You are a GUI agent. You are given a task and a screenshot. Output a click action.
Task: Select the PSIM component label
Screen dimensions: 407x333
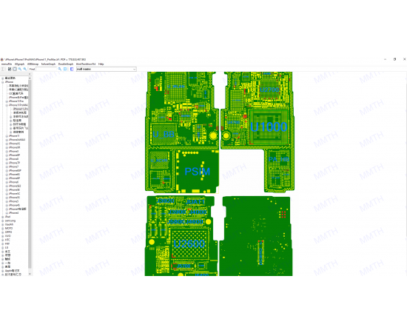click(x=198, y=172)
